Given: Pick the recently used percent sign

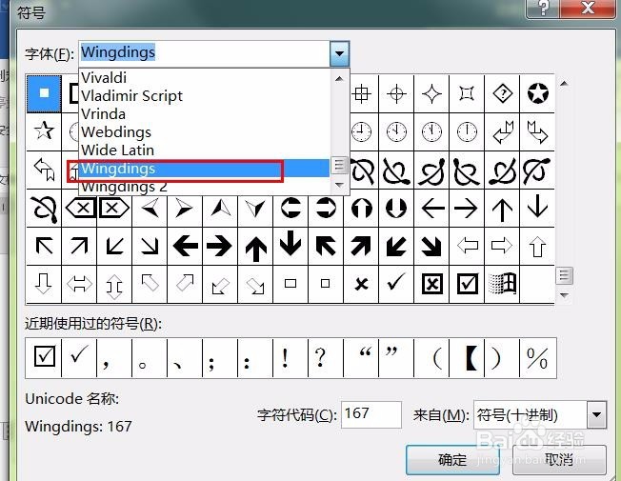Looking at the screenshot, I should point(537,358).
